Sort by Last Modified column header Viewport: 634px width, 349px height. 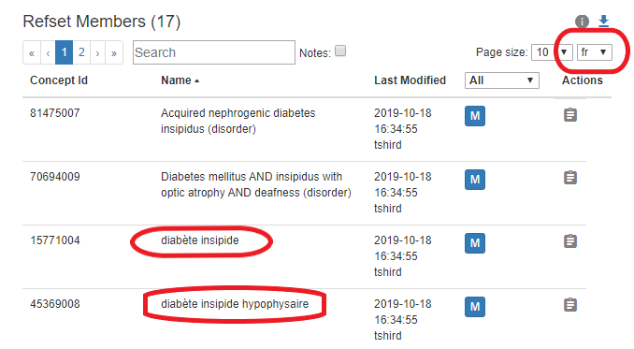click(x=410, y=80)
